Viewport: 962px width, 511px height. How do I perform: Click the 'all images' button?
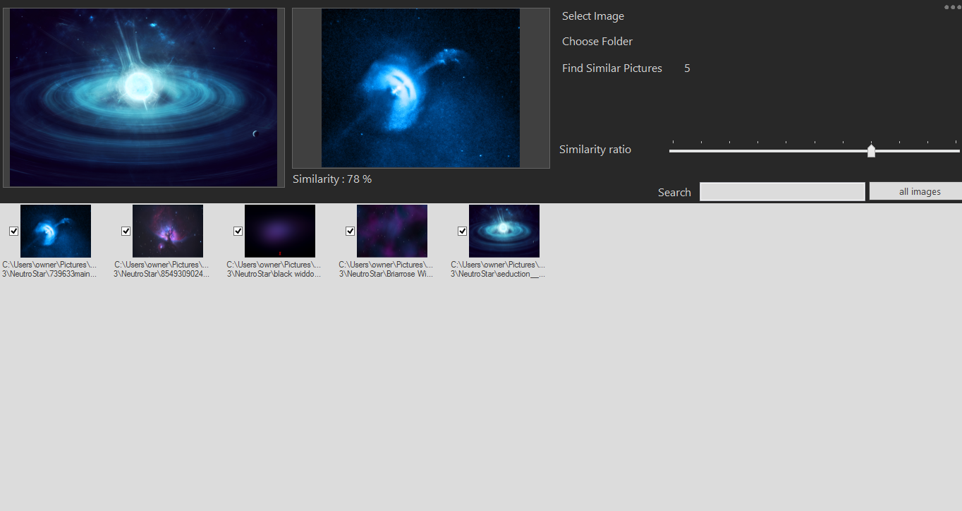(915, 191)
